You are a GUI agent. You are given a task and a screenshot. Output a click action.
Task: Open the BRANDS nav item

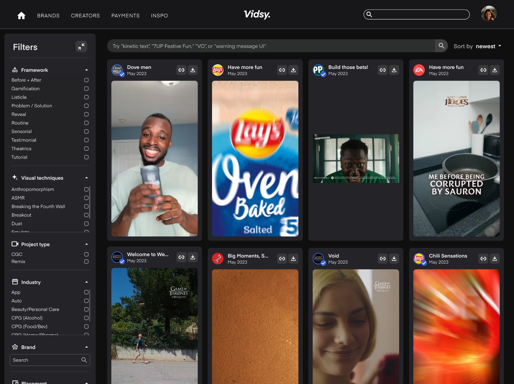click(48, 16)
